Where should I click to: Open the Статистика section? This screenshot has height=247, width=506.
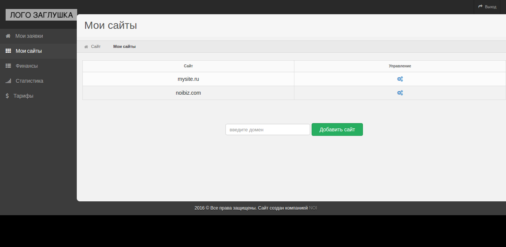[38, 81]
